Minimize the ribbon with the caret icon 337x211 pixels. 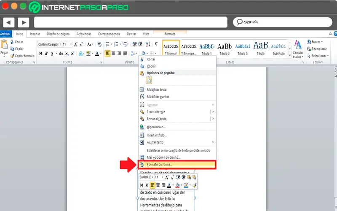pyautogui.click(x=330, y=34)
